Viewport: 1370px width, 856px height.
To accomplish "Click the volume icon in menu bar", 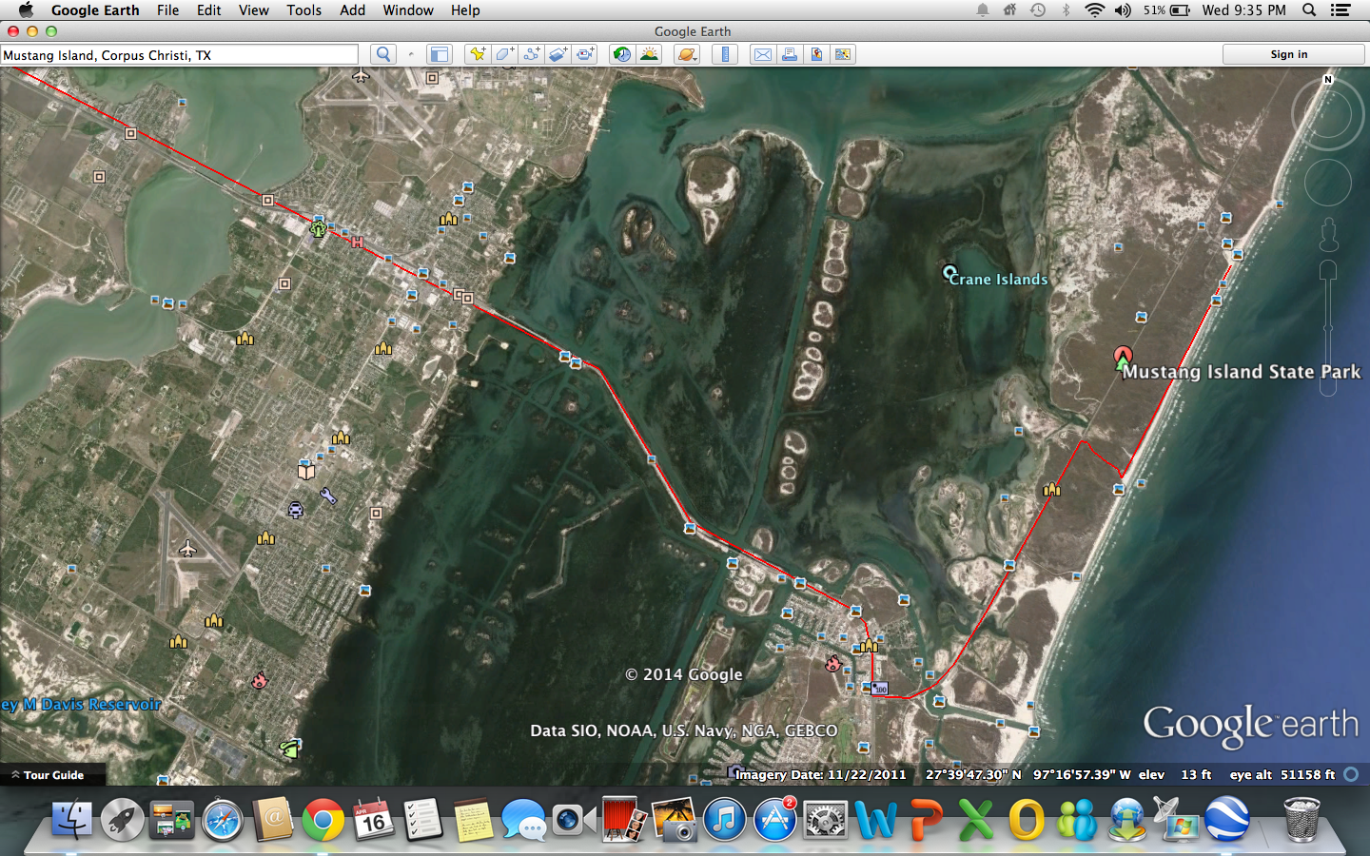I will click(x=1123, y=10).
